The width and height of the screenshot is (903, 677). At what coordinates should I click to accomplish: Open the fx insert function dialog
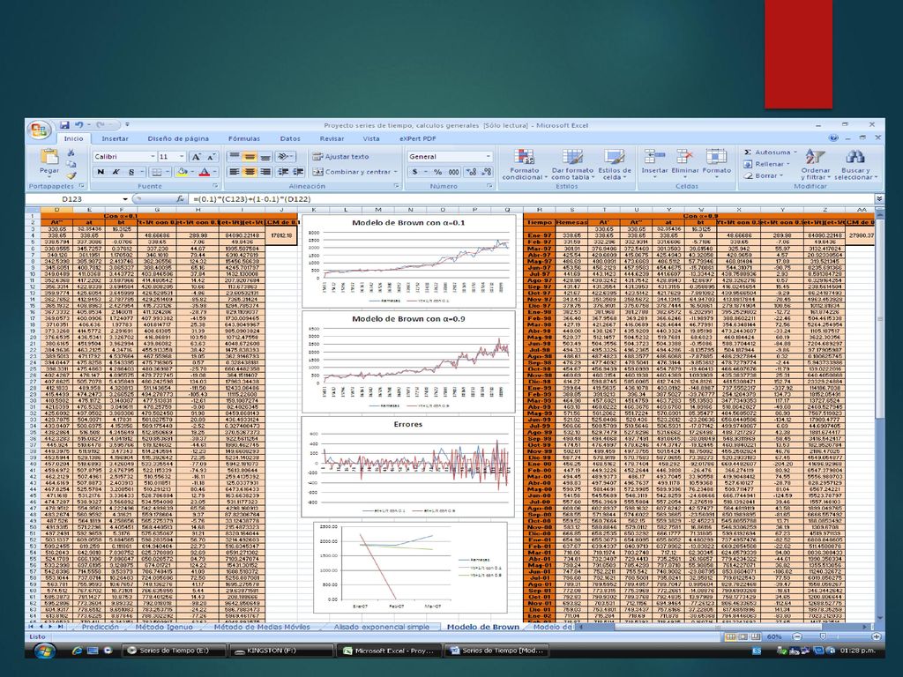(x=180, y=198)
